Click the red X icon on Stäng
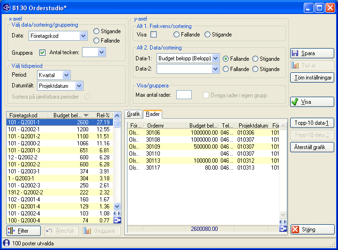This screenshot has height=250, width=338. (295, 229)
